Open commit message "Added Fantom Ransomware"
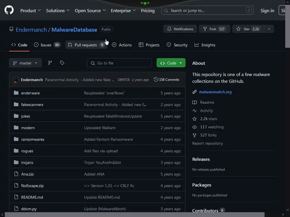290x217 pixels. click(108, 139)
